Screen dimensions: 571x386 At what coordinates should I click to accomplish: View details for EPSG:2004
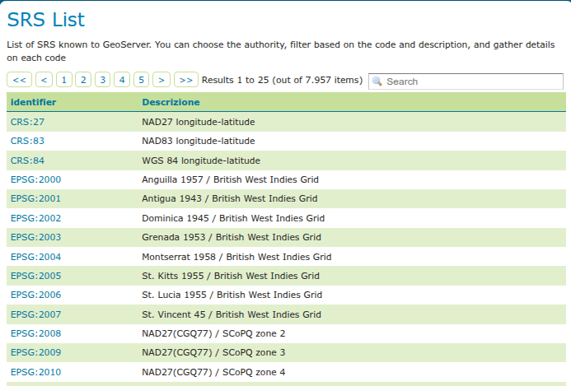click(x=35, y=257)
